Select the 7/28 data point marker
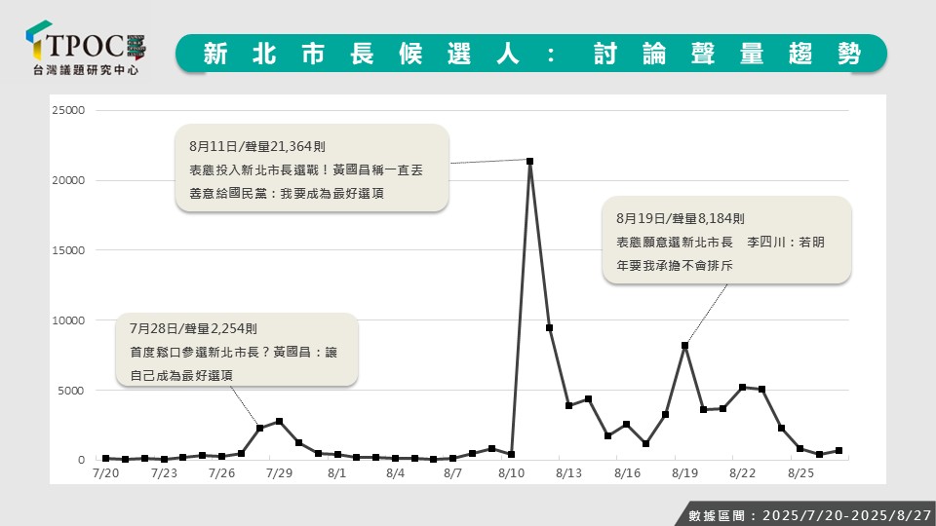Screen dimensions: 936x526 click(259, 428)
